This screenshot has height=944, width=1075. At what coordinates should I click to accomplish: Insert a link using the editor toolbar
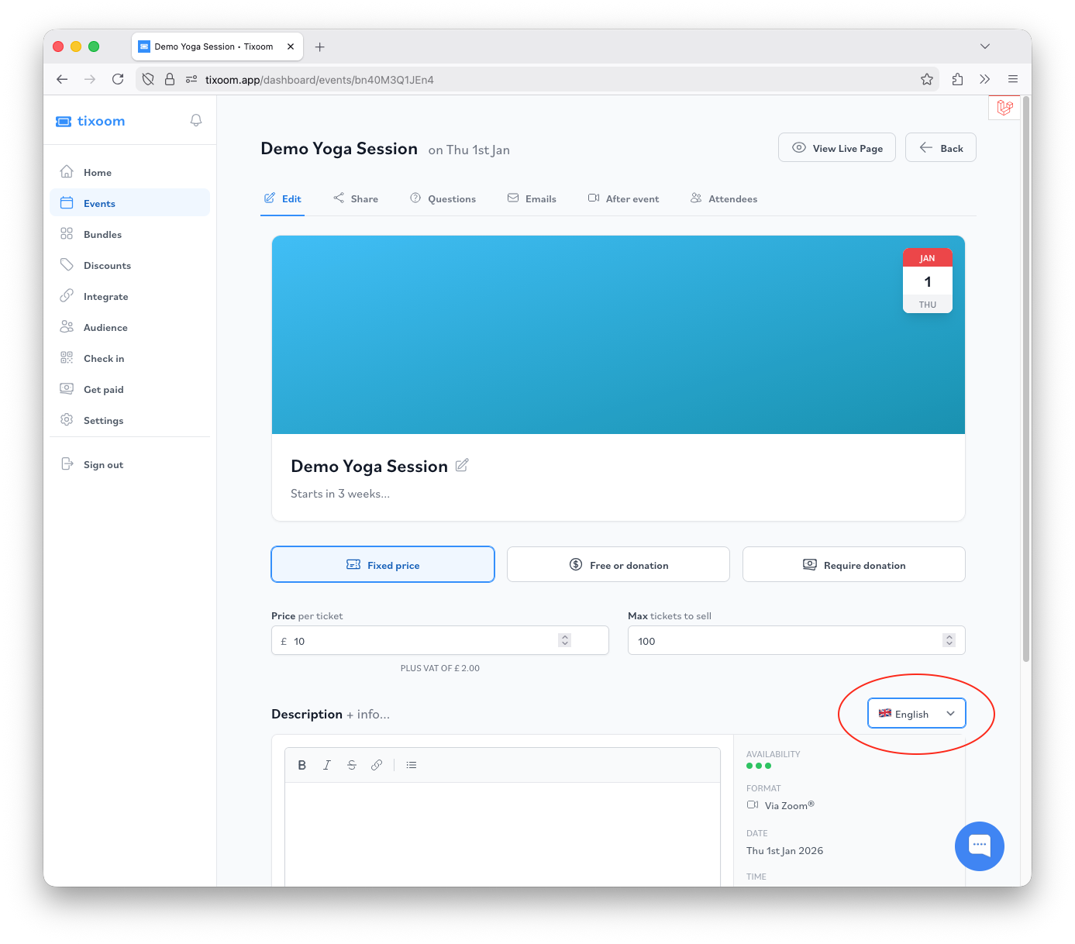(377, 765)
